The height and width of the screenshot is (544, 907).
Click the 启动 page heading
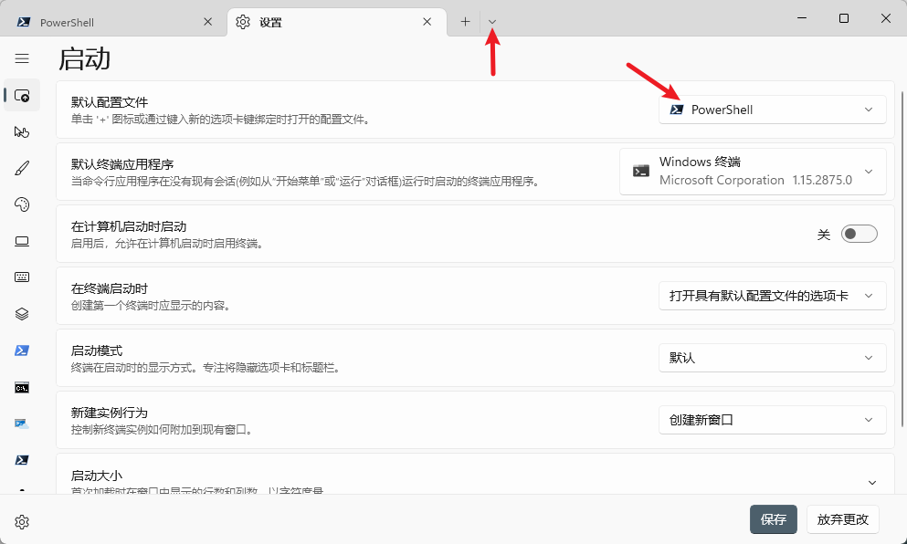84,59
